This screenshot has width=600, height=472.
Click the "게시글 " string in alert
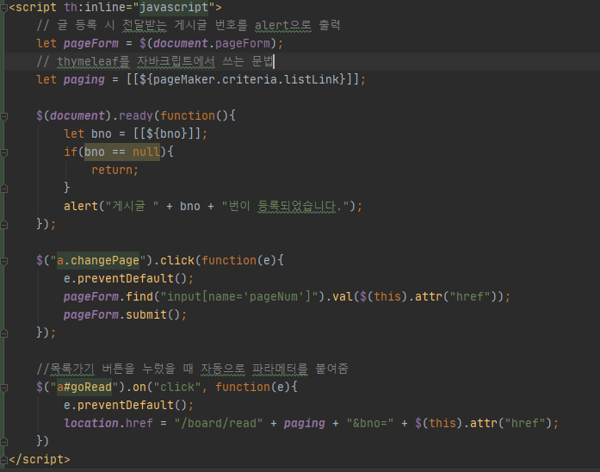[x=132, y=207]
